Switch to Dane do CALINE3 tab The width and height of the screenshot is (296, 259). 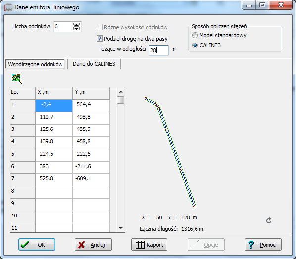[94, 64]
